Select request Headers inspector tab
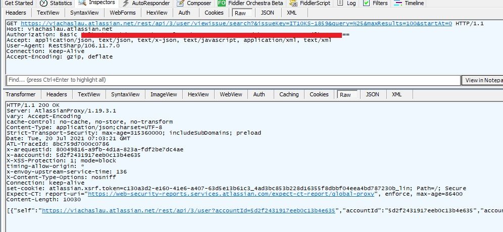 coord(16,13)
